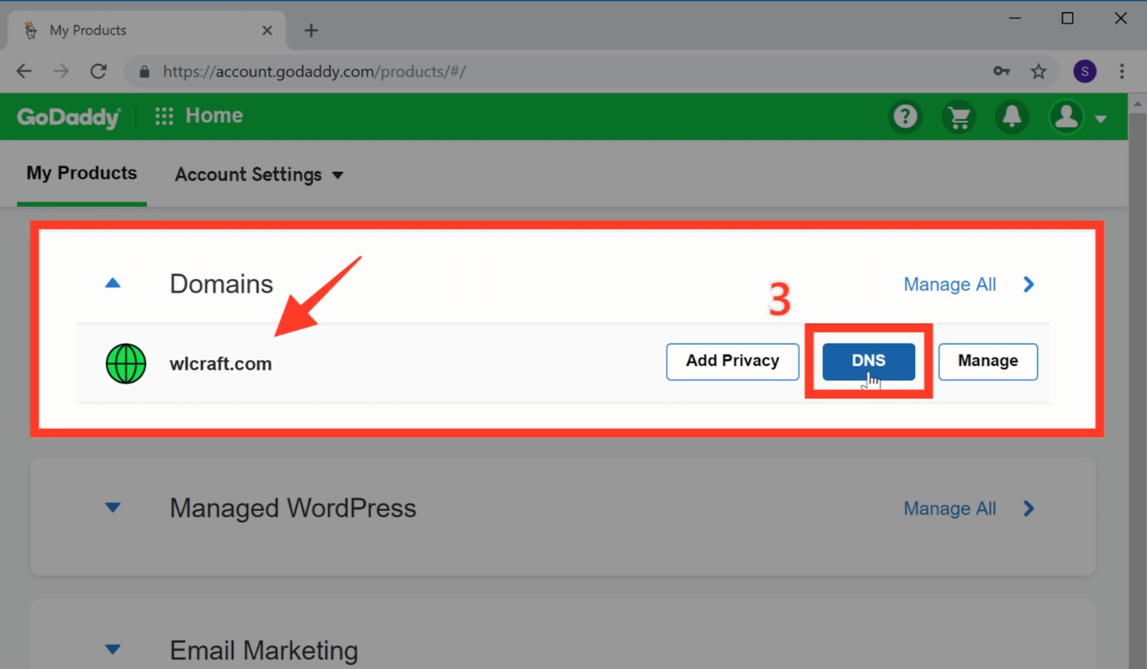Click the Email Marketing heading
Screen dimensions: 1147x669
[263, 650]
